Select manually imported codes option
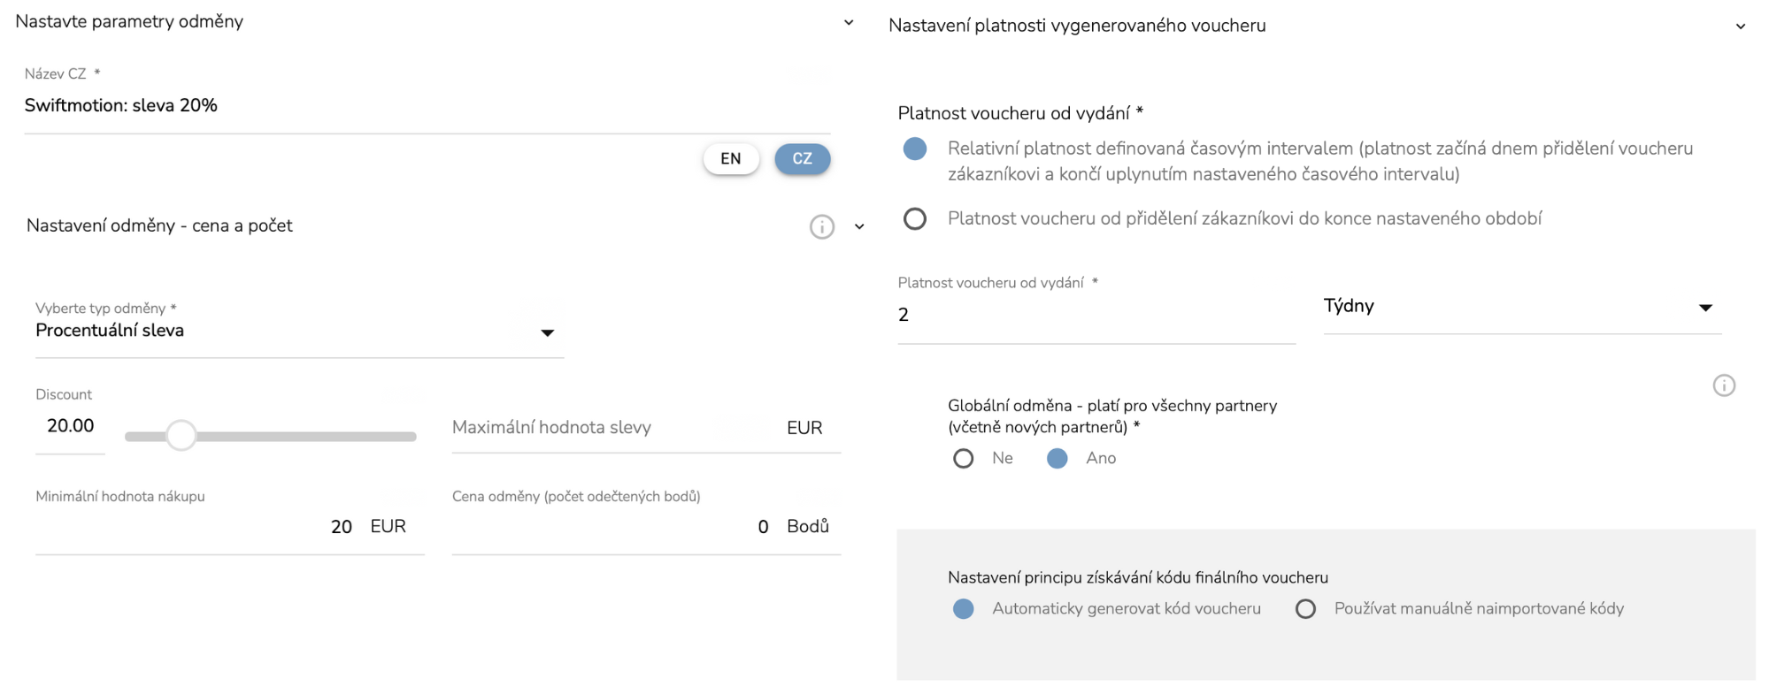This screenshot has height=694, width=1769. (x=1305, y=608)
